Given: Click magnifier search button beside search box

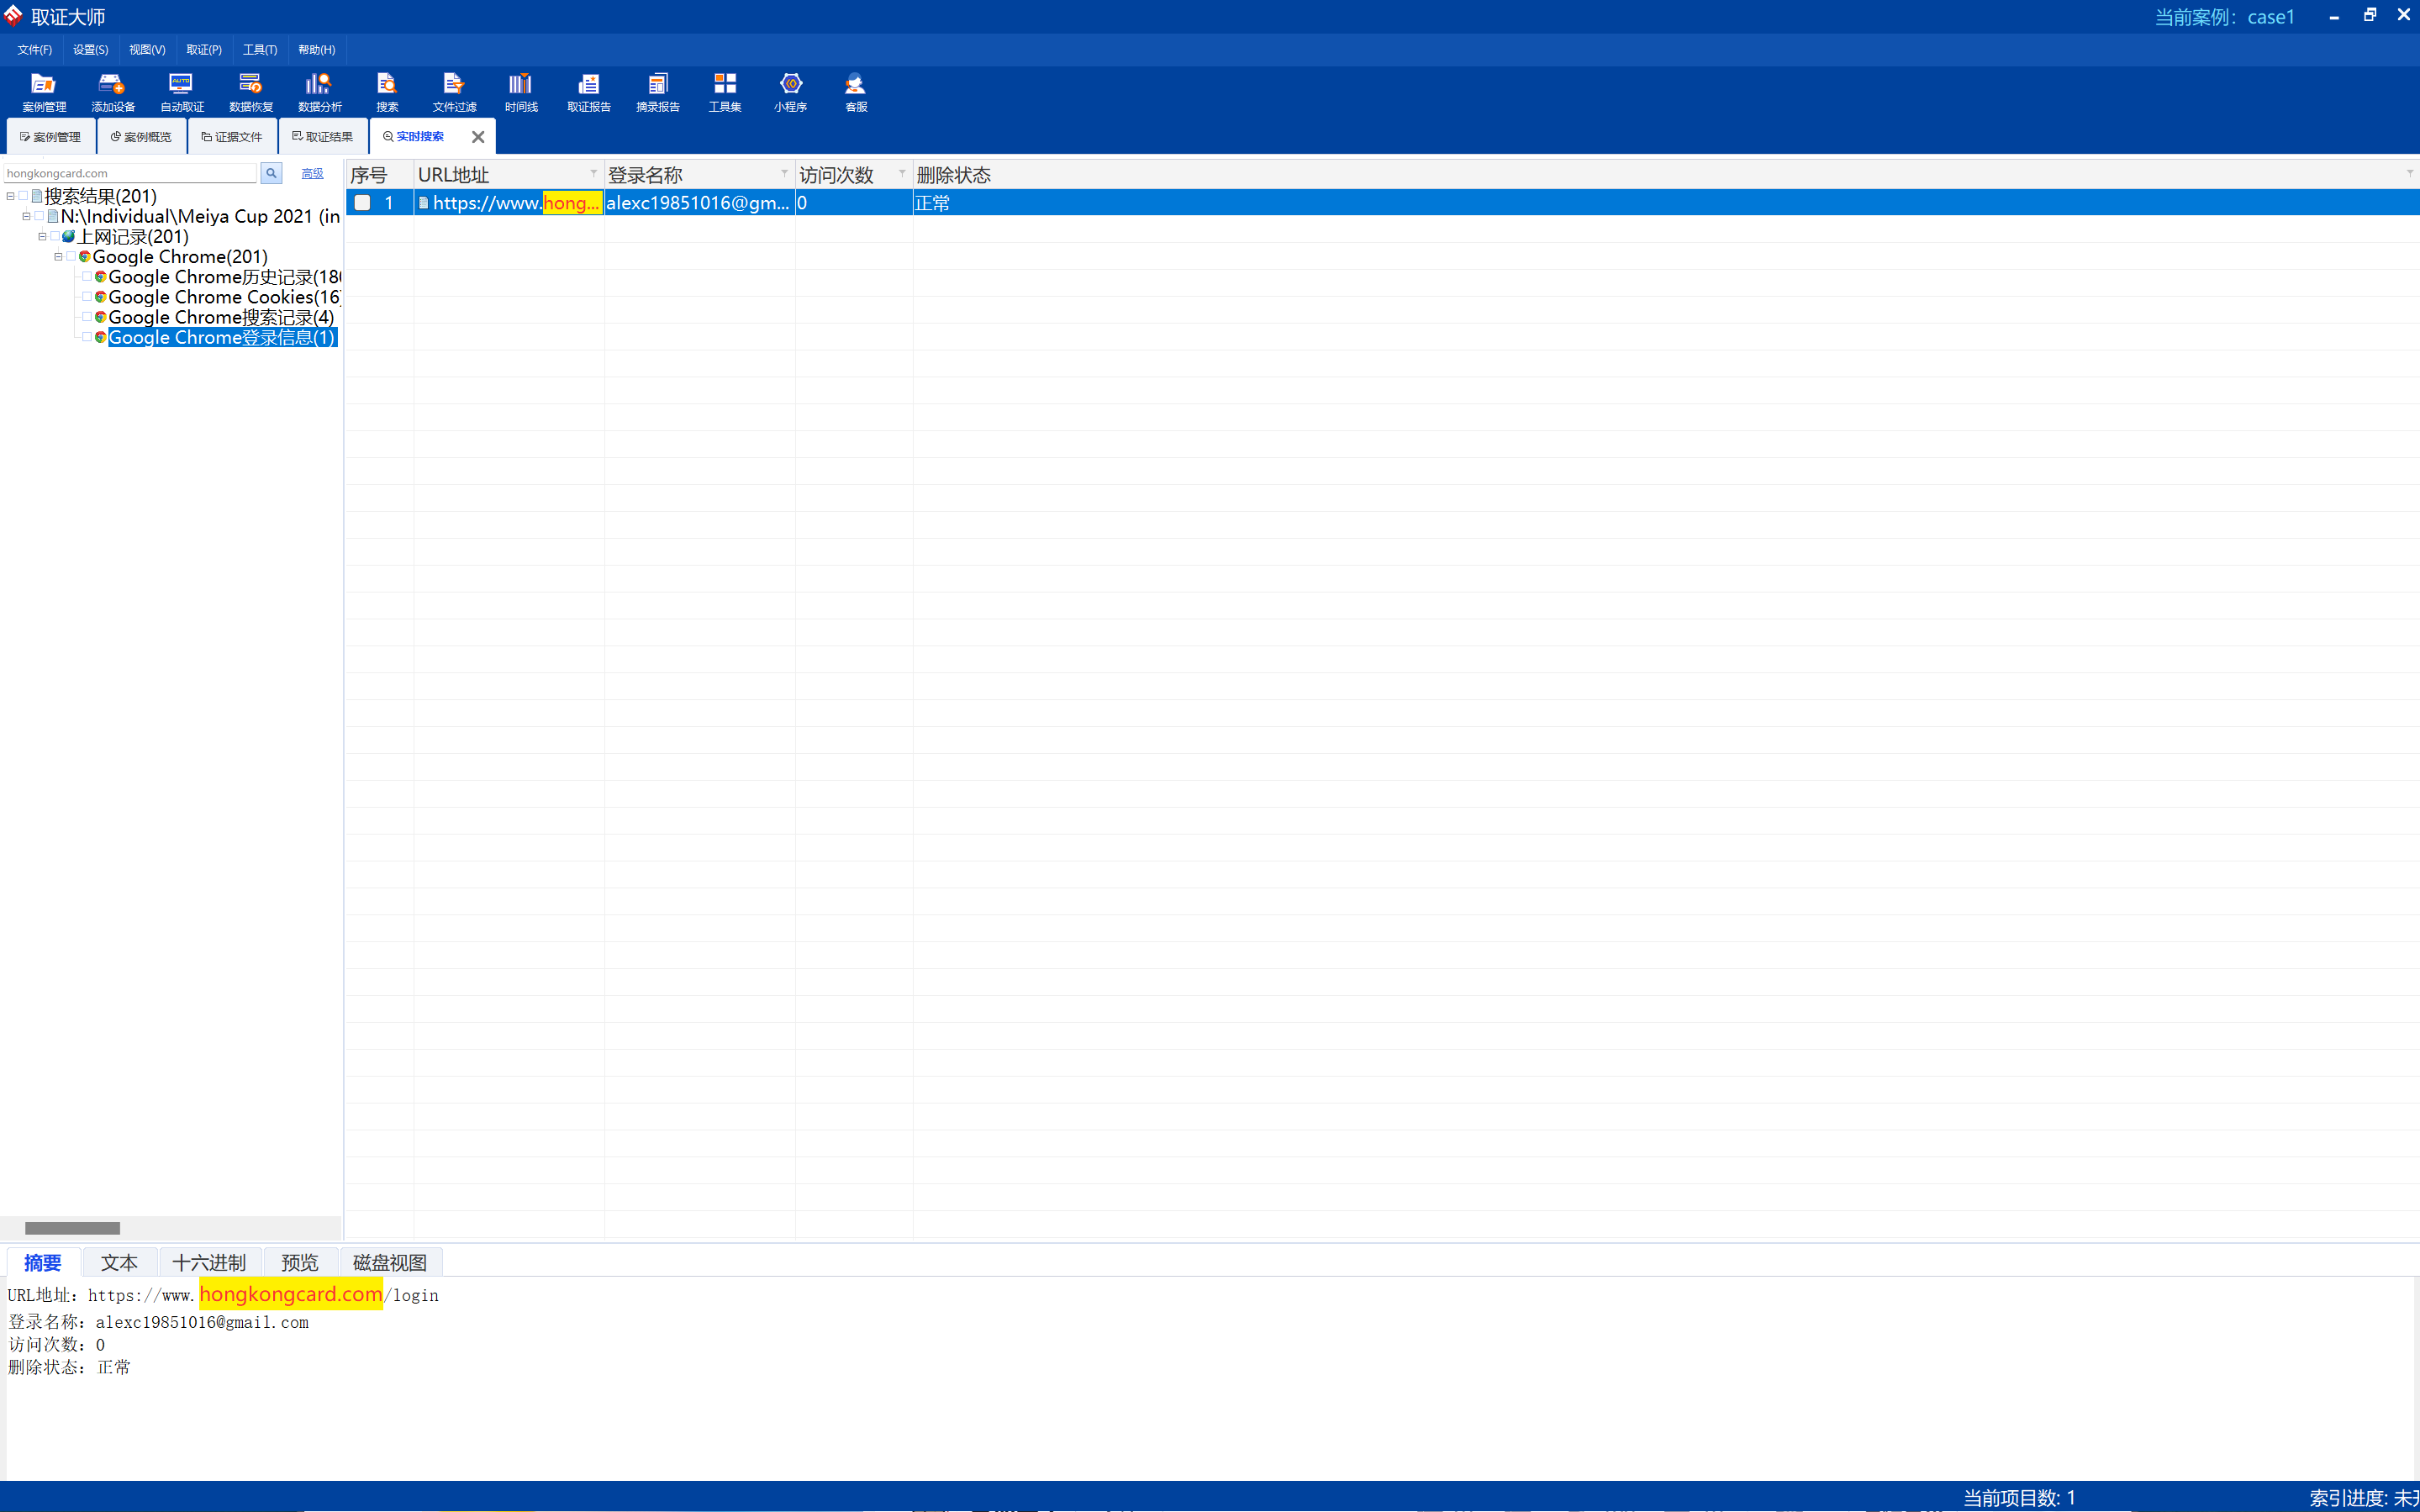Looking at the screenshot, I should (x=271, y=173).
